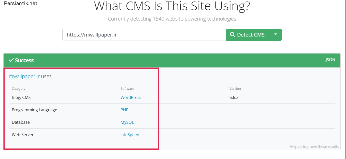Open the PHP software link
The width and height of the screenshot is (346, 159).
124,110
